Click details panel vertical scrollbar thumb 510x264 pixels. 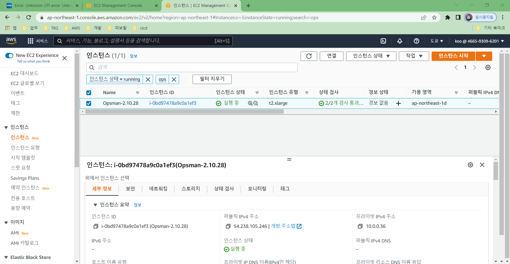click(x=496, y=171)
